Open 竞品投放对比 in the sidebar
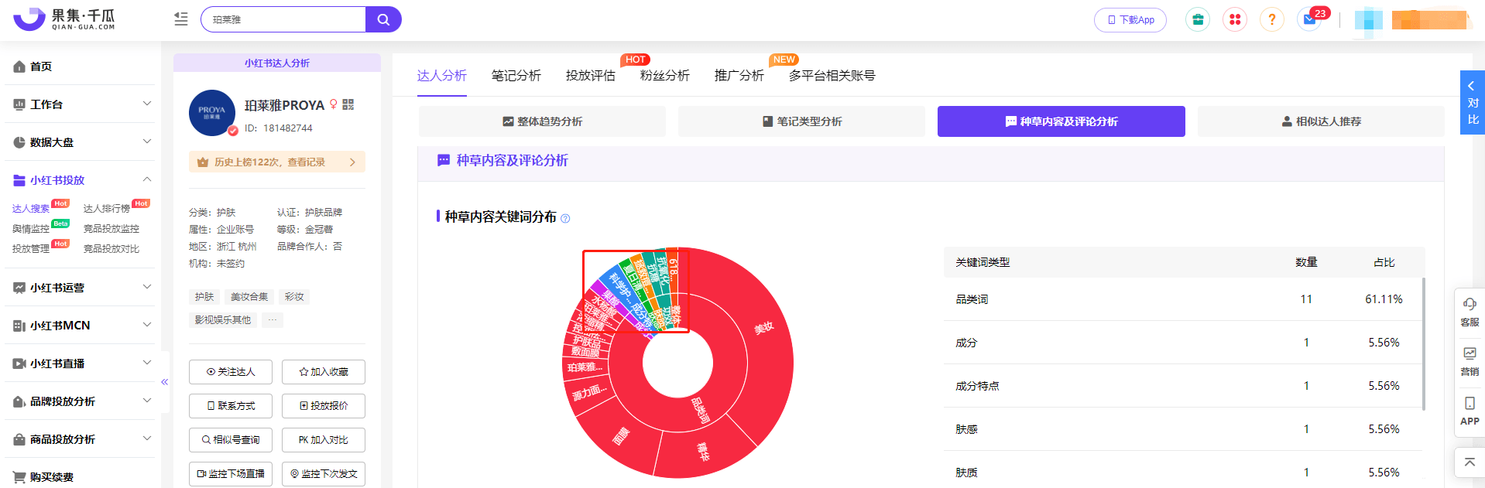 (x=111, y=249)
